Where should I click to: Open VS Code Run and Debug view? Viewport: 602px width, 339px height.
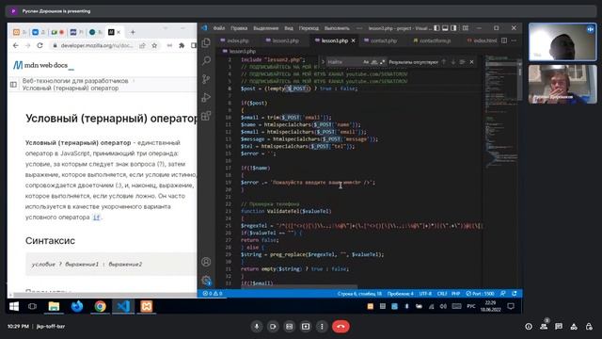tap(206, 97)
